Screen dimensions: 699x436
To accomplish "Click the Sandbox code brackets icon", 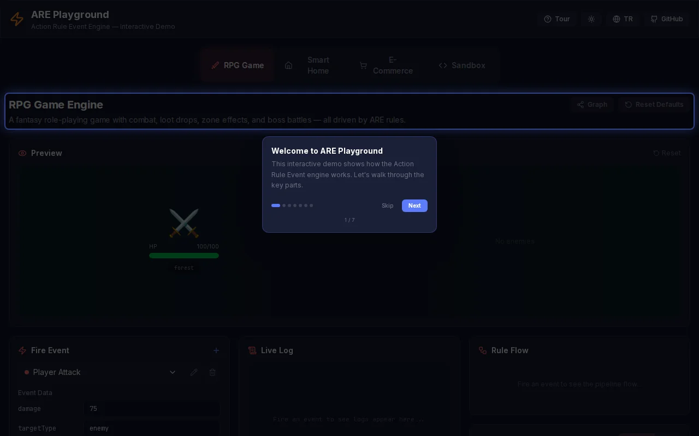I will tap(443, 65).
